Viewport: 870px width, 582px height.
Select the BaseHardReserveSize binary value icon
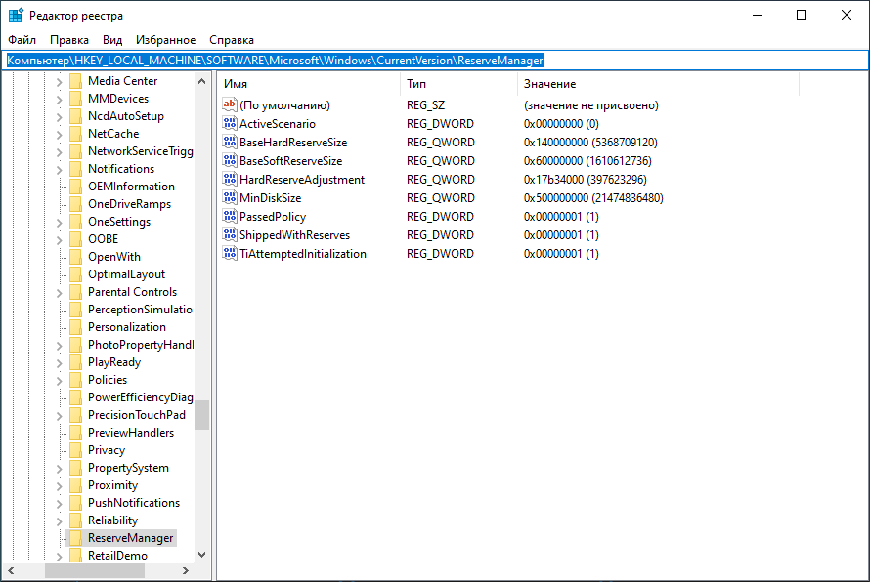(229, 142)
